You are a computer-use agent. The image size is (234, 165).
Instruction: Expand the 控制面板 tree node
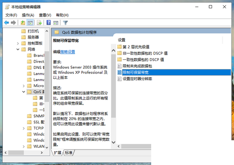pyautogui.click(x=18, y=43)
